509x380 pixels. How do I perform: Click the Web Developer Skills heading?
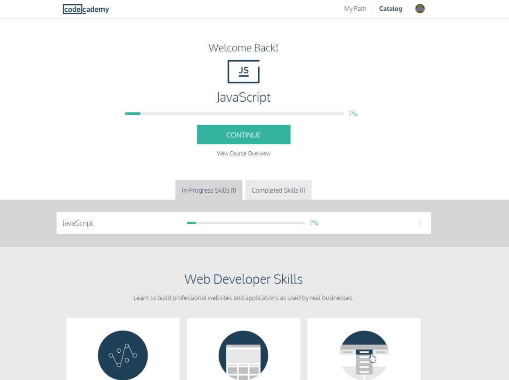tap(244, 279)
